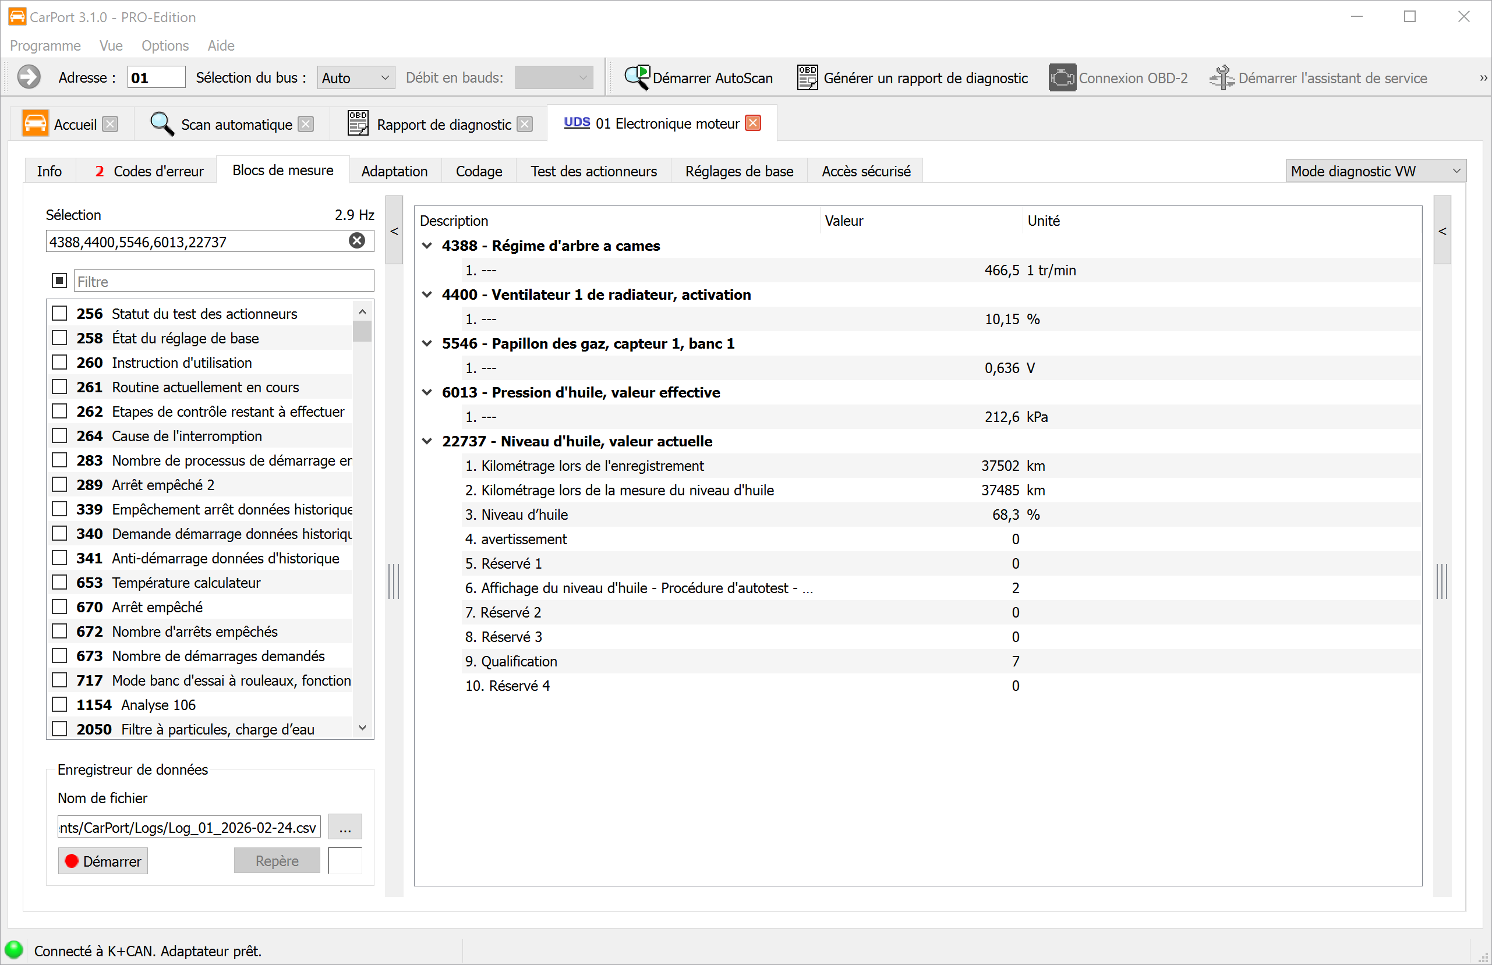Open the Sélection du bus dropdown
Image resolution: width=1492 pixels, height=965 pixels.
pos(355,78)
